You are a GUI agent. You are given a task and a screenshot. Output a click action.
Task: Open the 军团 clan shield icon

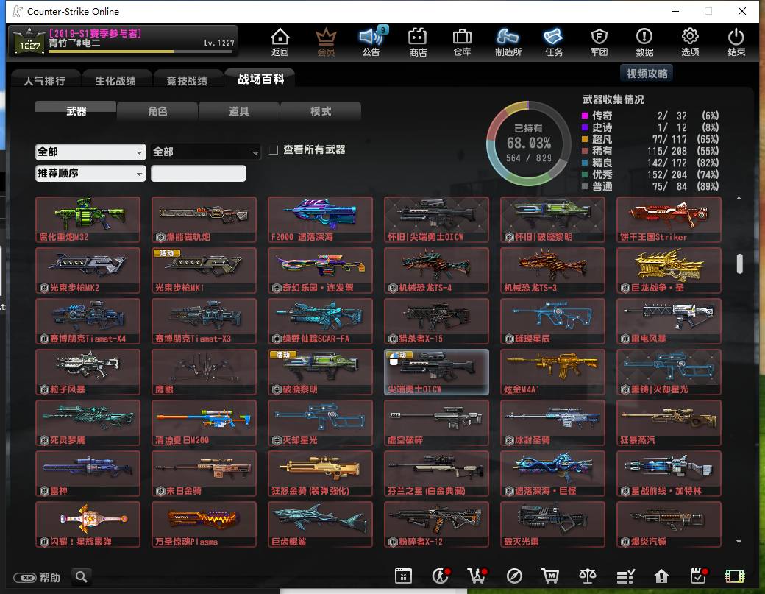pyautogui.click(x=599, y=42)
